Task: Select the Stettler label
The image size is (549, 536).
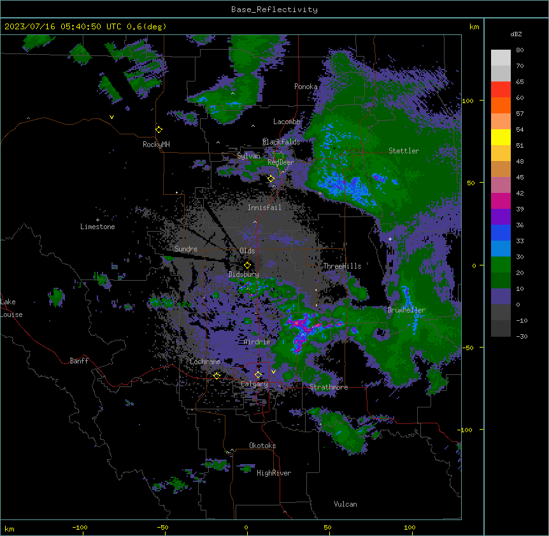Action: point(404,151)
